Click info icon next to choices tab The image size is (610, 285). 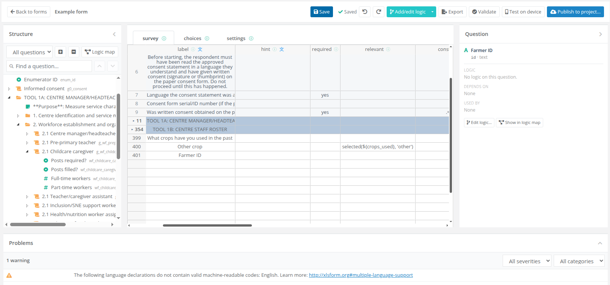[x=207, y=38]
